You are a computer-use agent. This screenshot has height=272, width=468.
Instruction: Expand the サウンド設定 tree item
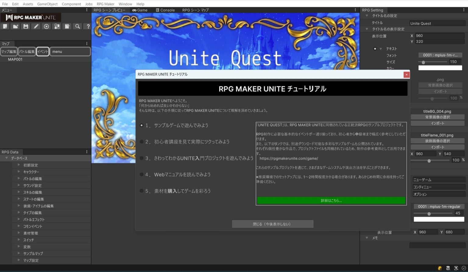[x=19, y=185]
